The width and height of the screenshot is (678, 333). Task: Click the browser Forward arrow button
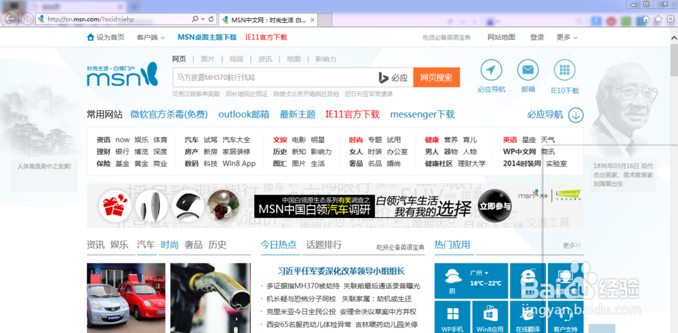pos(27,19)
